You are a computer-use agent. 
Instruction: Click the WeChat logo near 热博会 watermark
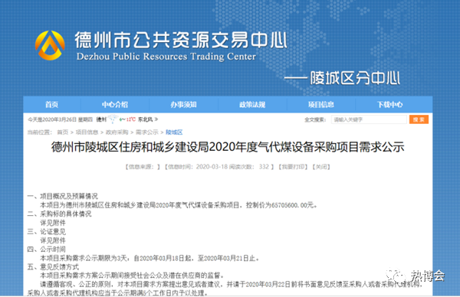point(396,276)
